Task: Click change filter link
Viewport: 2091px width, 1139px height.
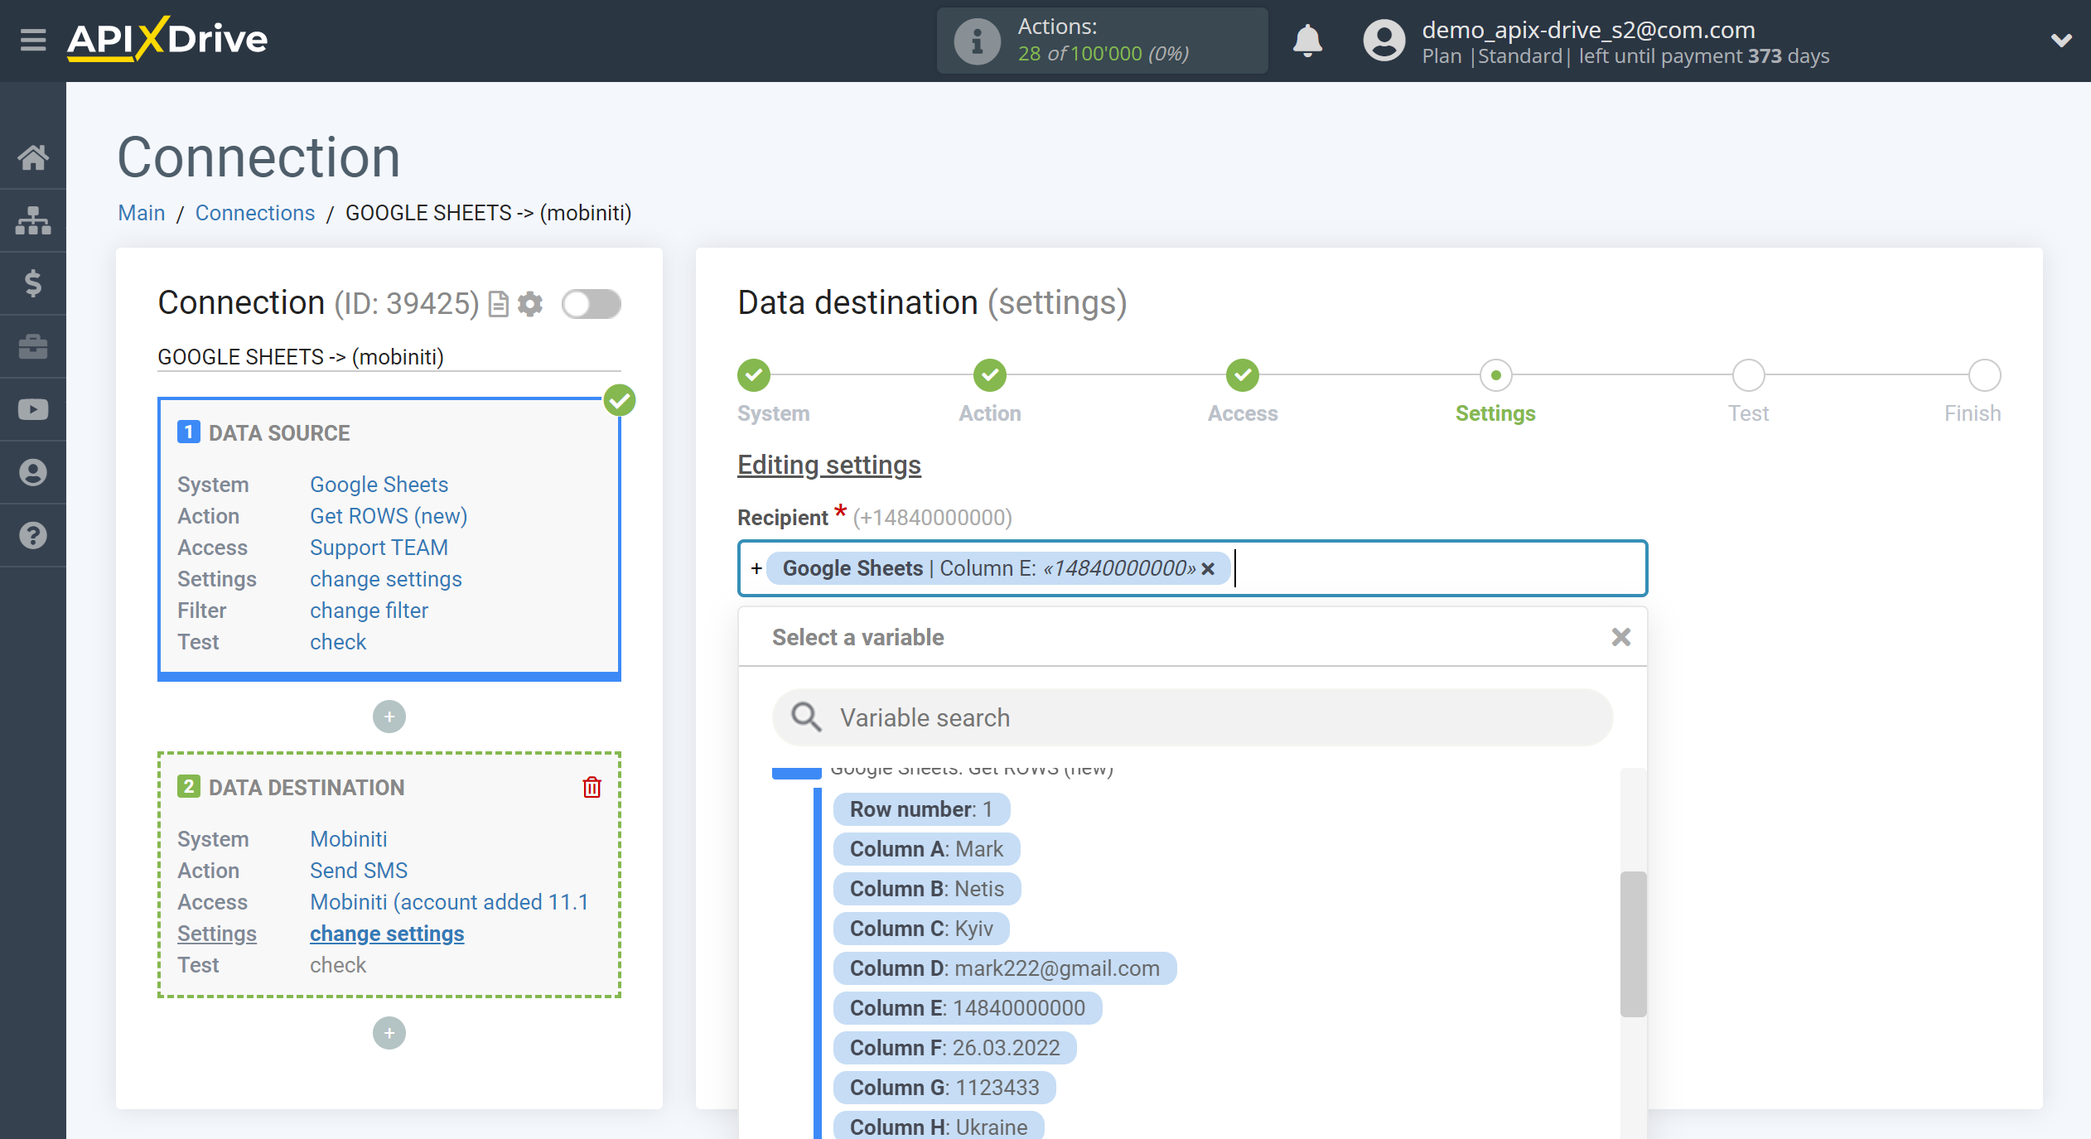Action: 369,611
